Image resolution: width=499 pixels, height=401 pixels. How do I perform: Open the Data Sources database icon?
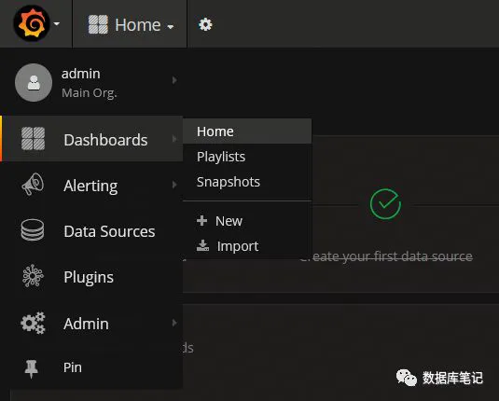(33, 230)
